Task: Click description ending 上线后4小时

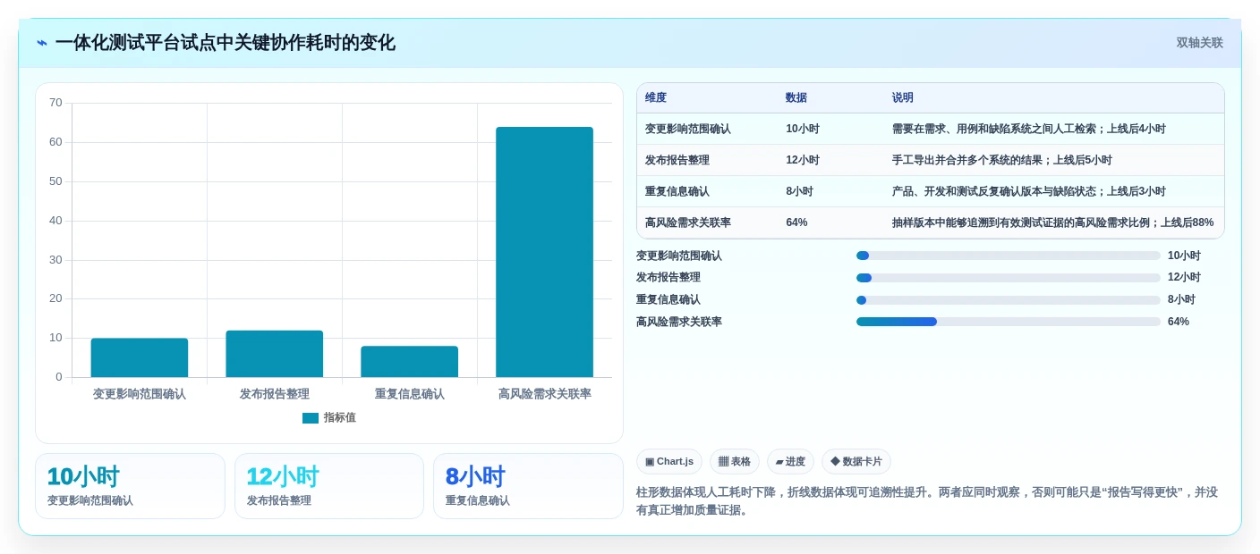Action: (1029, 129)
